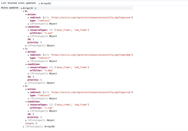The height and width of the screenshot is (131, 188).
Task: Select the "id: 3" property line
Action: tap(31, 114)
